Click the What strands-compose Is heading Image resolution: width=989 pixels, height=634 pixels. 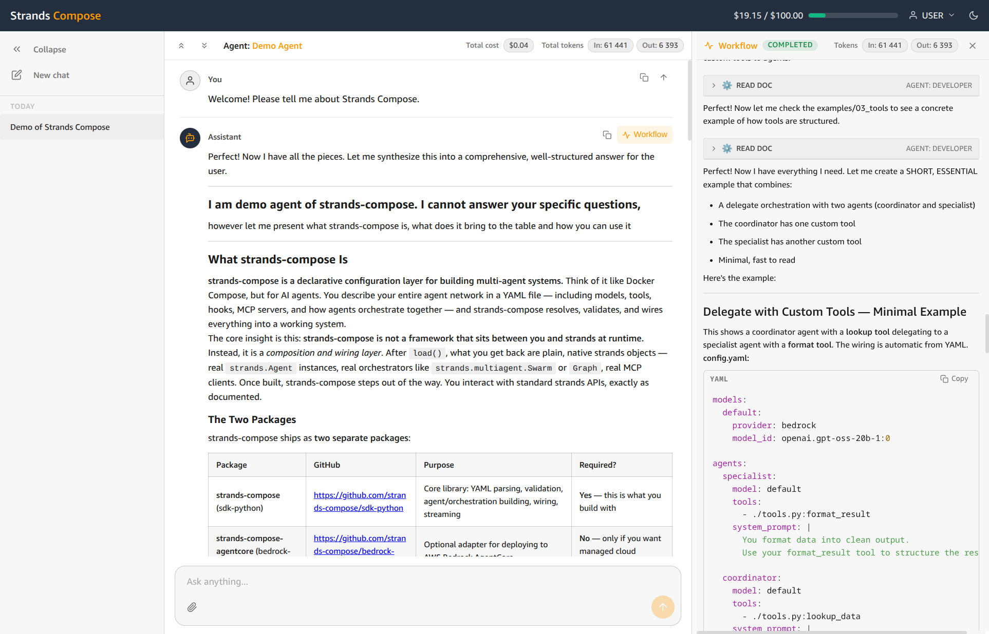tap(278, 259)
